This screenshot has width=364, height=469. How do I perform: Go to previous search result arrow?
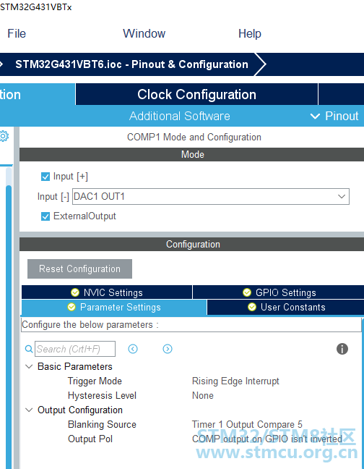(133, 349)
